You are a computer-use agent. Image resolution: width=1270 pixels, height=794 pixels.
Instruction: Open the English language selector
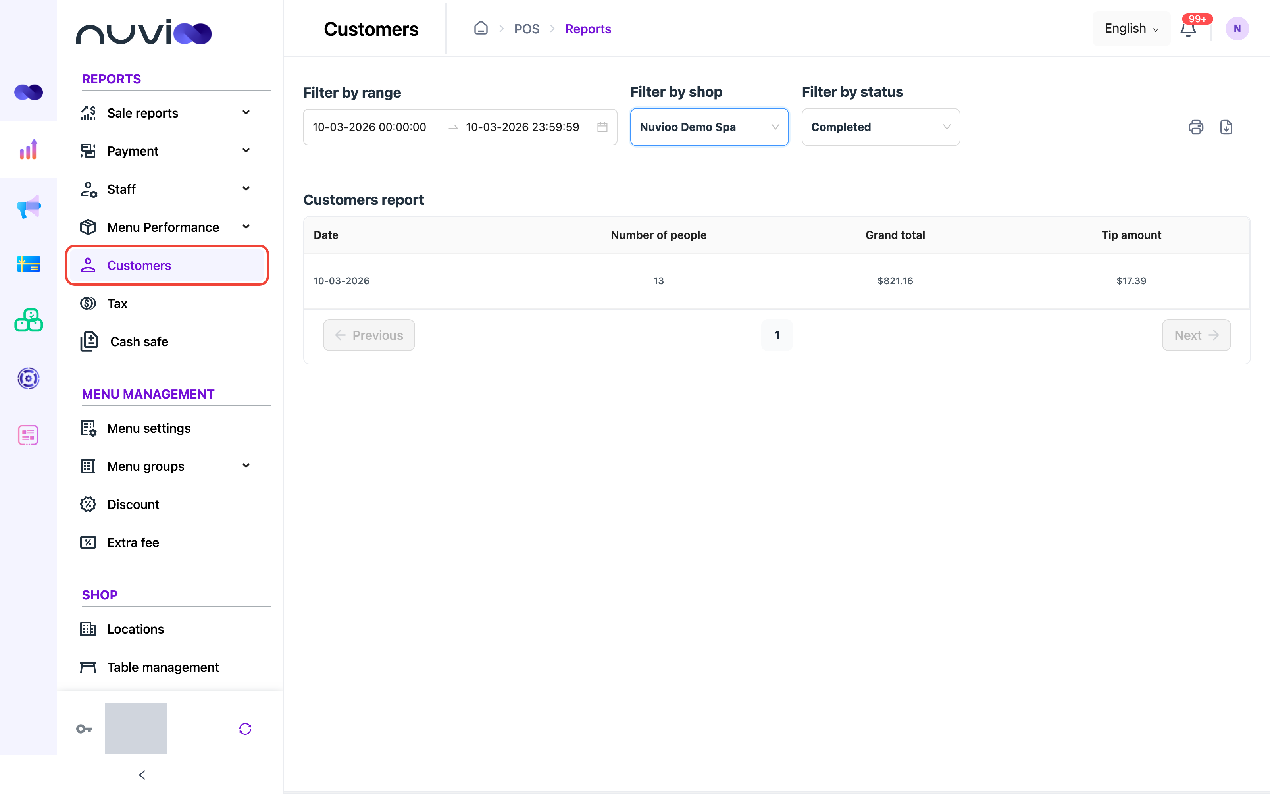pos(1131,28)
